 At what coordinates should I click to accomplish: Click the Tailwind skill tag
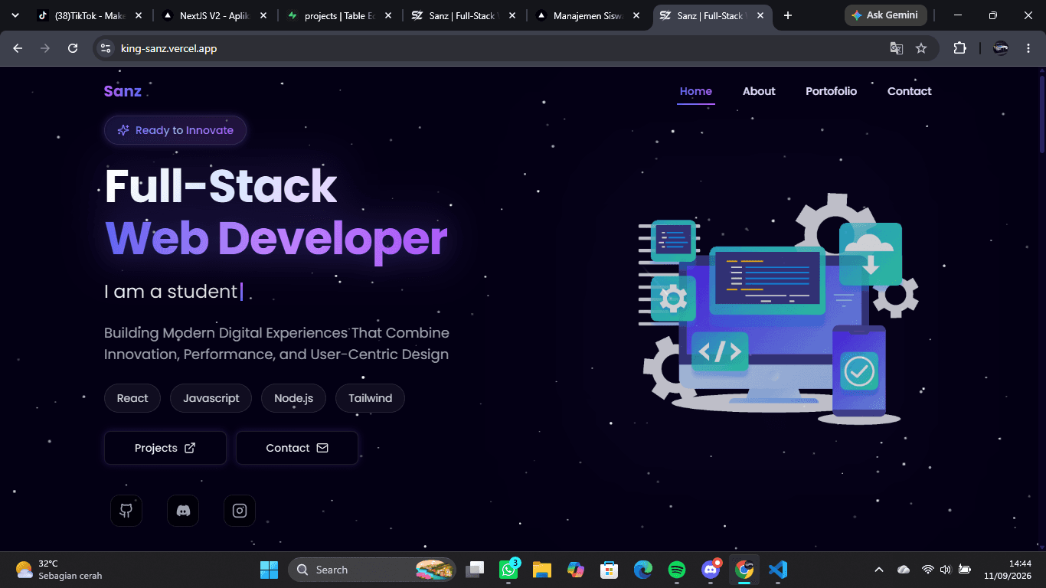coord(370,398)
